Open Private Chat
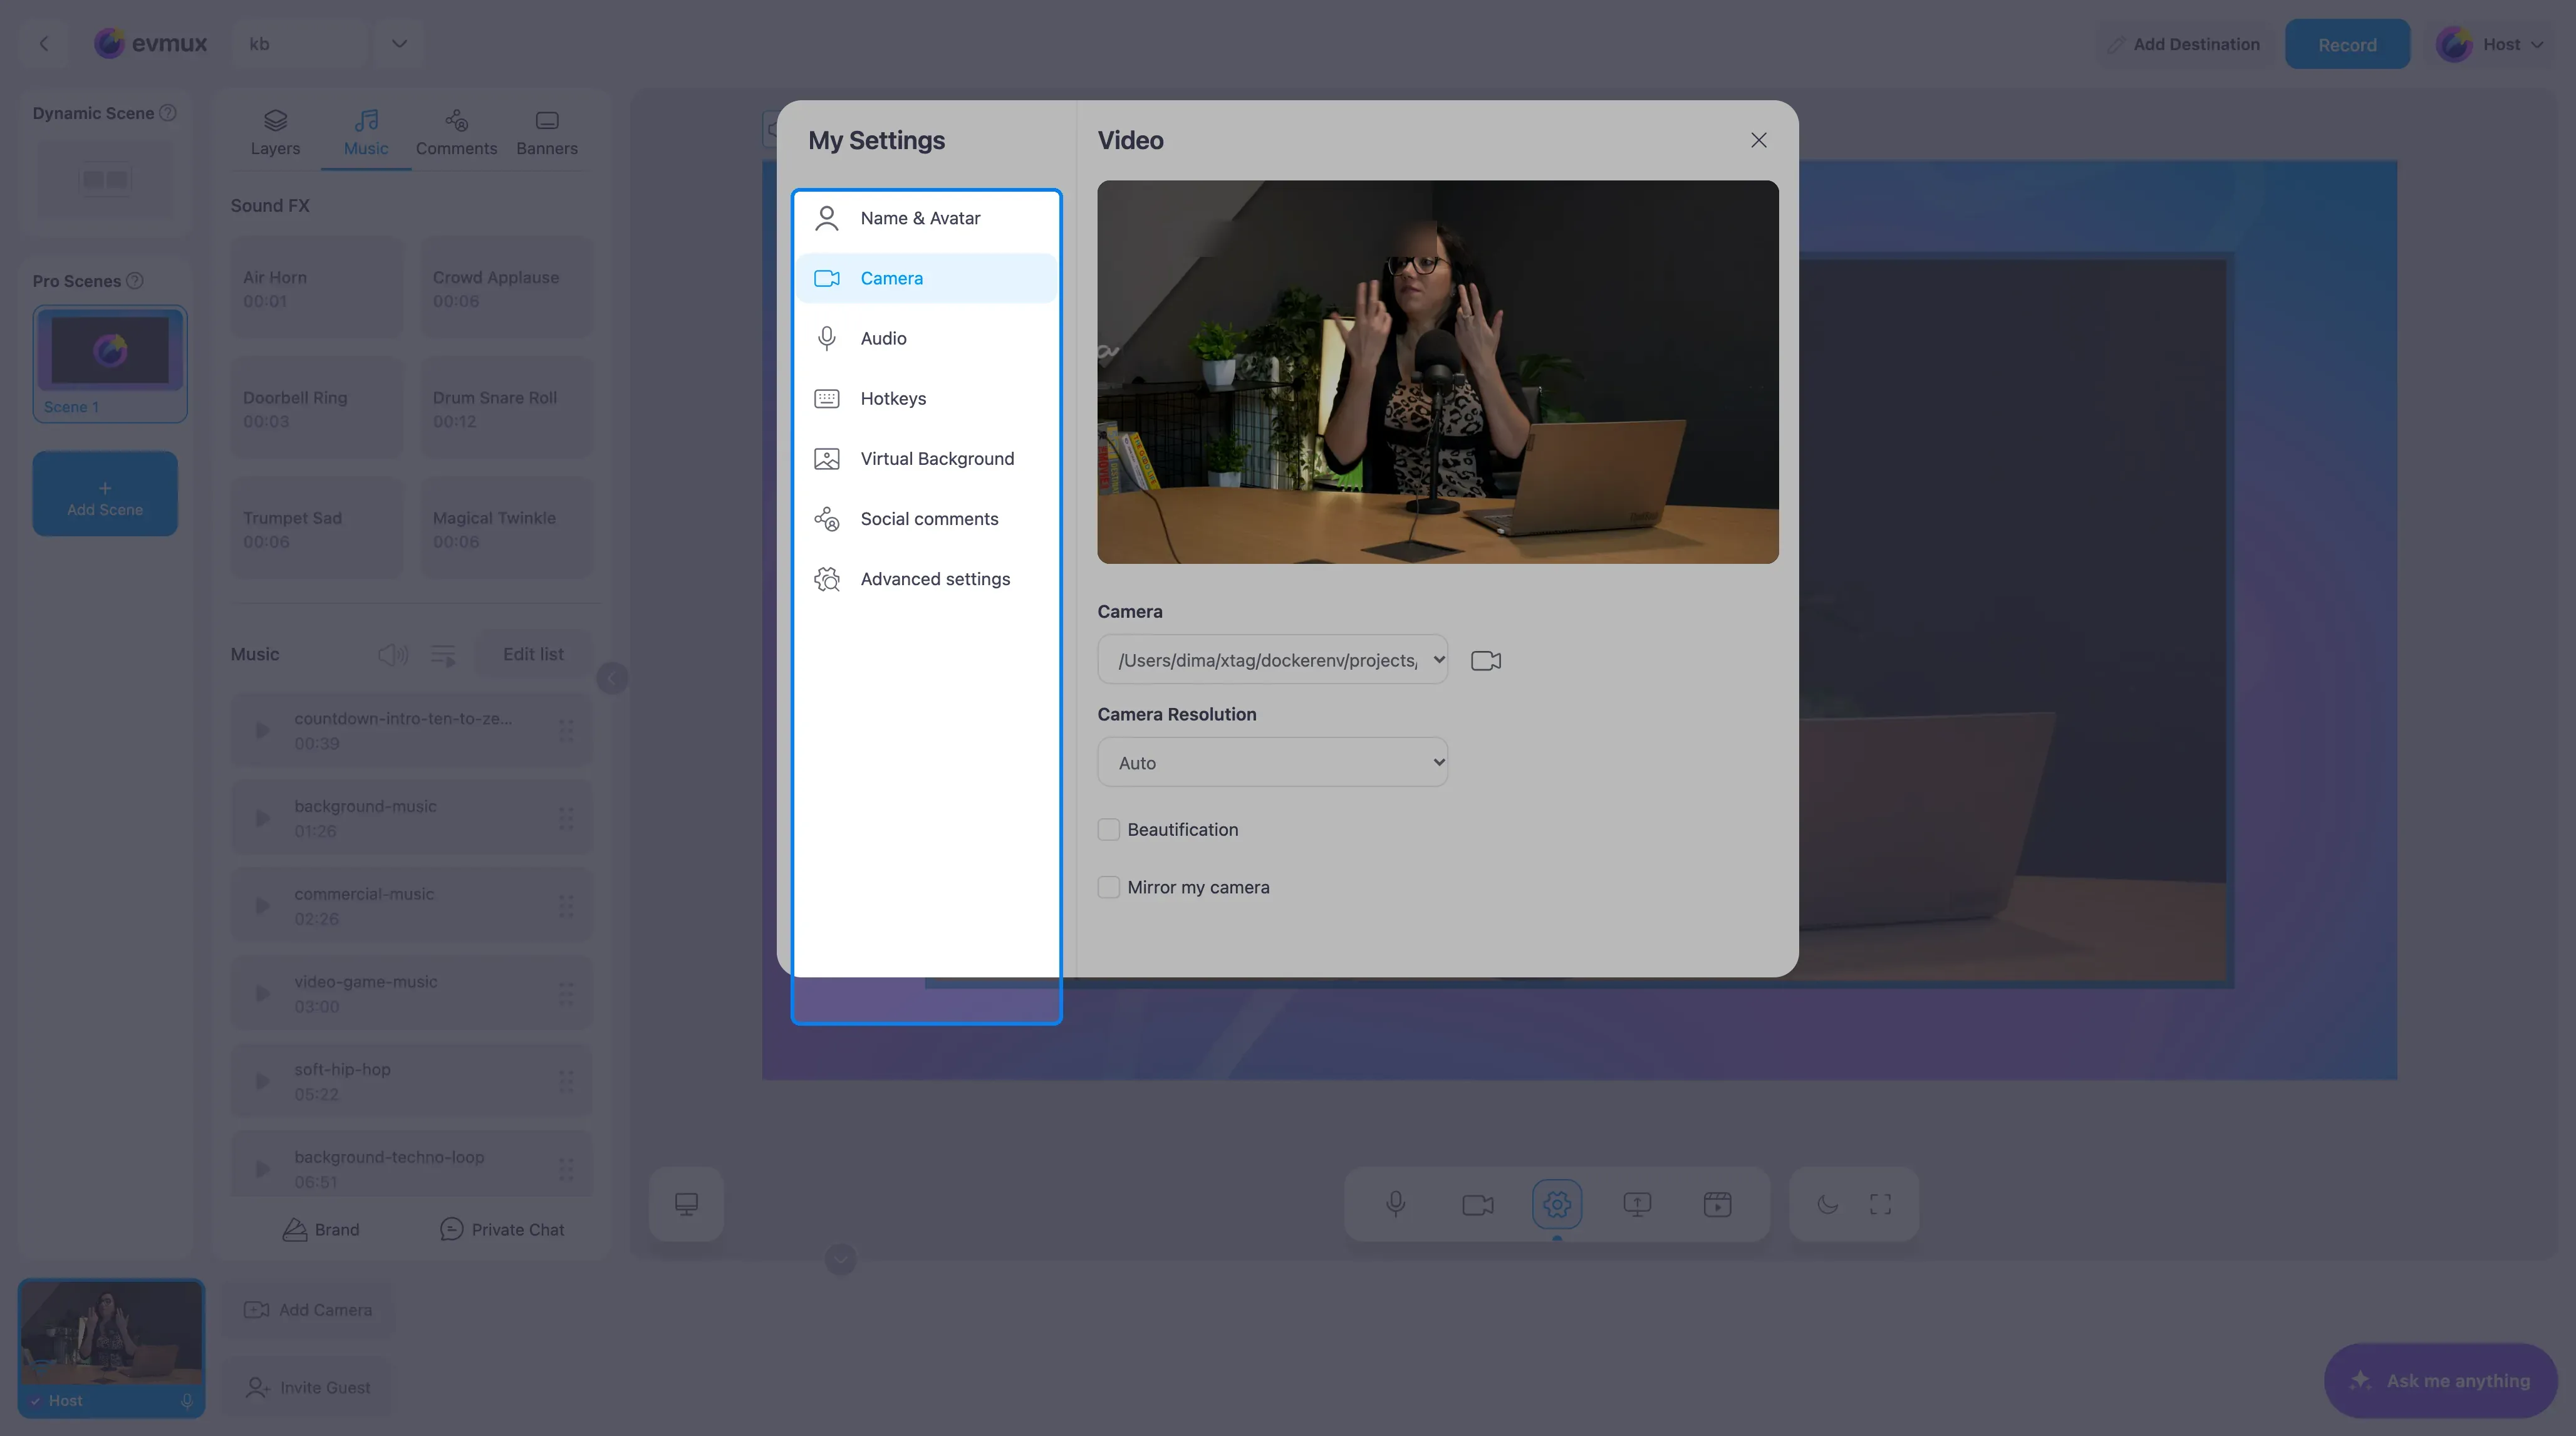2576x1436 pixels. [502, 1229]
